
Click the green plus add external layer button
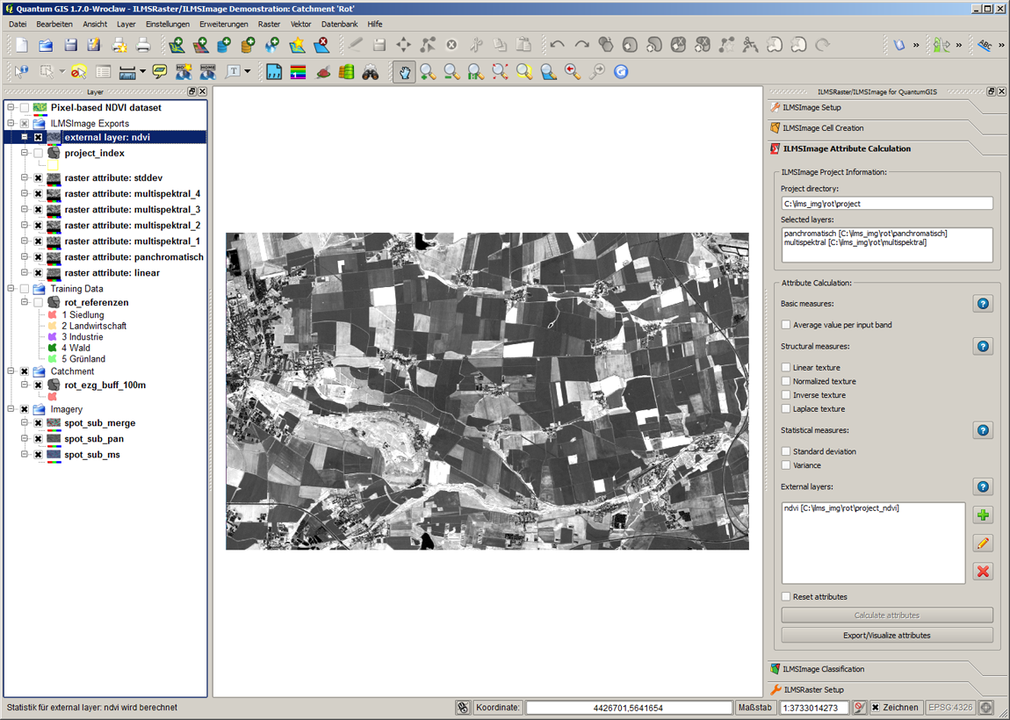[983, 515]
